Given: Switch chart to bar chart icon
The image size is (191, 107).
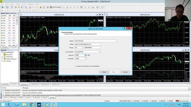Looking at the screenshot, I should pyautogui.click(x=64, y=7).
